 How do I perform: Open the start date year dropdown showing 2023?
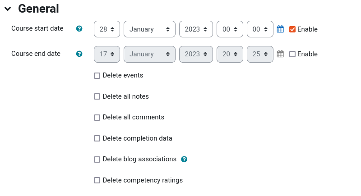pyautogui.click(x=196, y=29)
